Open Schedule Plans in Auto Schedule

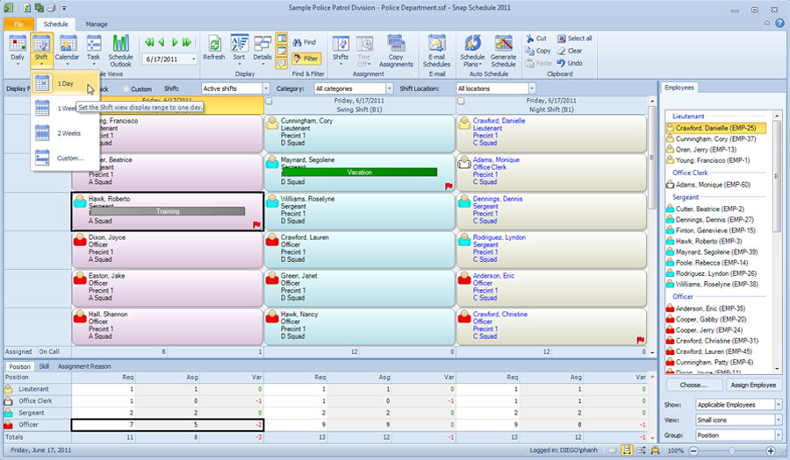pyautogui.click(x=472, y=50)
